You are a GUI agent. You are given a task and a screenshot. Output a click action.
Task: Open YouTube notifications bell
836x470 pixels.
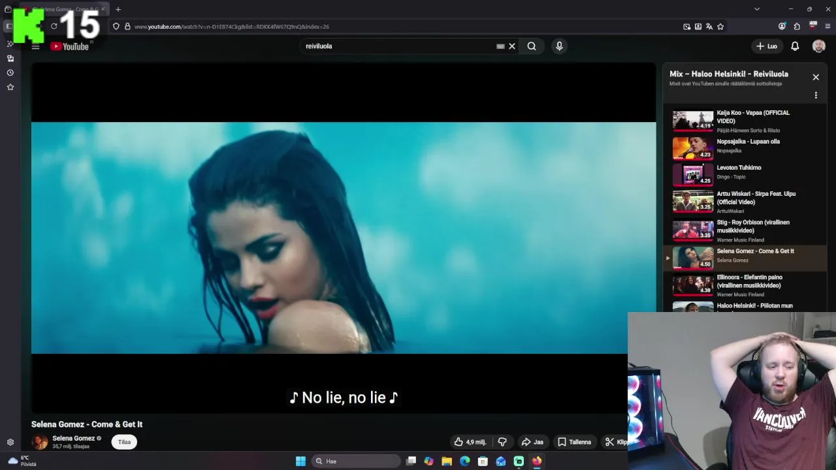(795, 46)
